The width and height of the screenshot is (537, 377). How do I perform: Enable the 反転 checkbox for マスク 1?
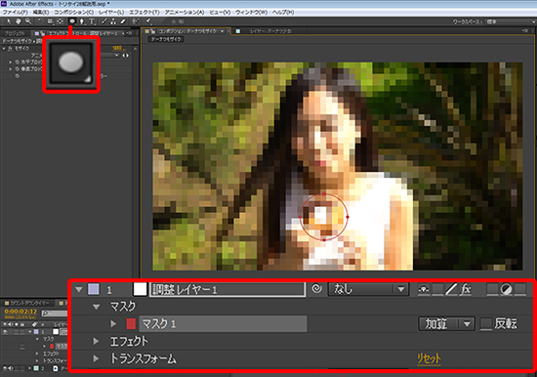tap(486, 324)
